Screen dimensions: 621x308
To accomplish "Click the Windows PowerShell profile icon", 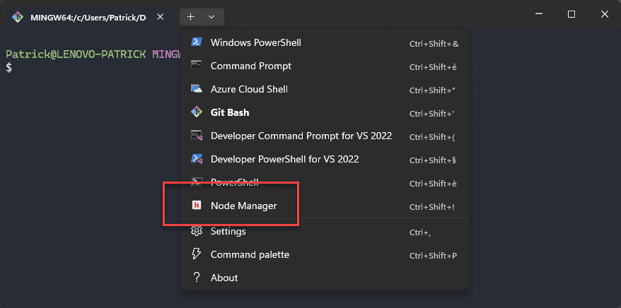I will [197, 42].
